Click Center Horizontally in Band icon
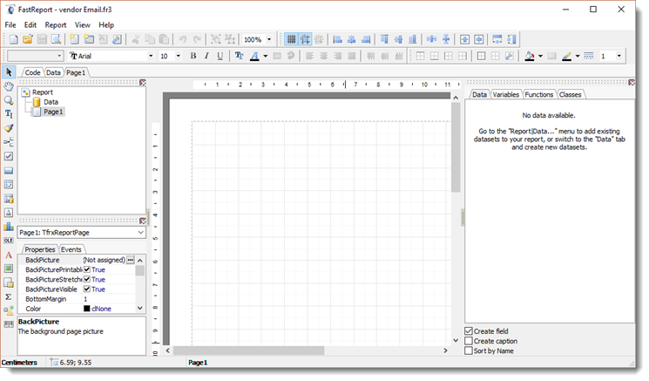Screen dimensions: 649x381 tap(465, 39)
